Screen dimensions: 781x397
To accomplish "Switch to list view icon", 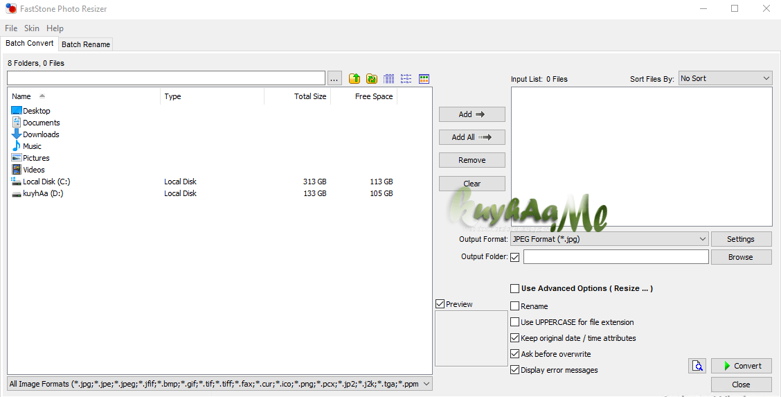I will pos(406,79).
